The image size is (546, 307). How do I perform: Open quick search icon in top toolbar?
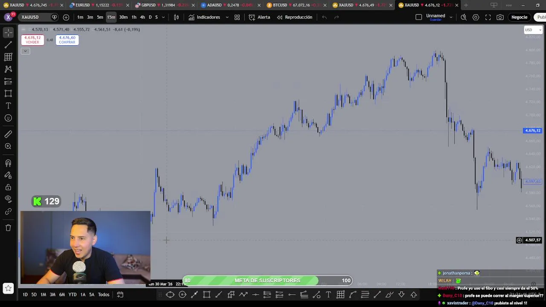pyautogui.click(x=464, y=17)
